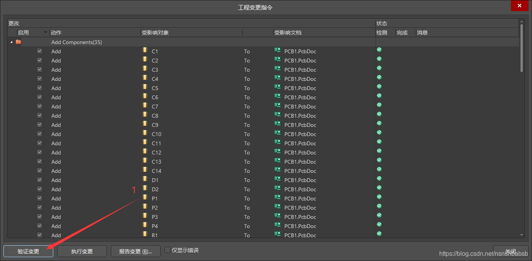Enable the 仅显示错误 checkbox

[x=167, y=250]
